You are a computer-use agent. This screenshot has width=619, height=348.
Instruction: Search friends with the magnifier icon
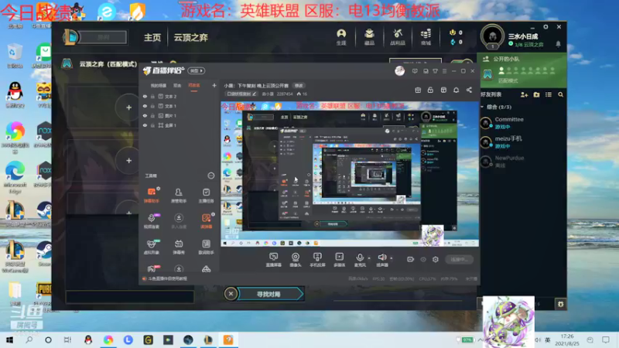coord(560,94)
